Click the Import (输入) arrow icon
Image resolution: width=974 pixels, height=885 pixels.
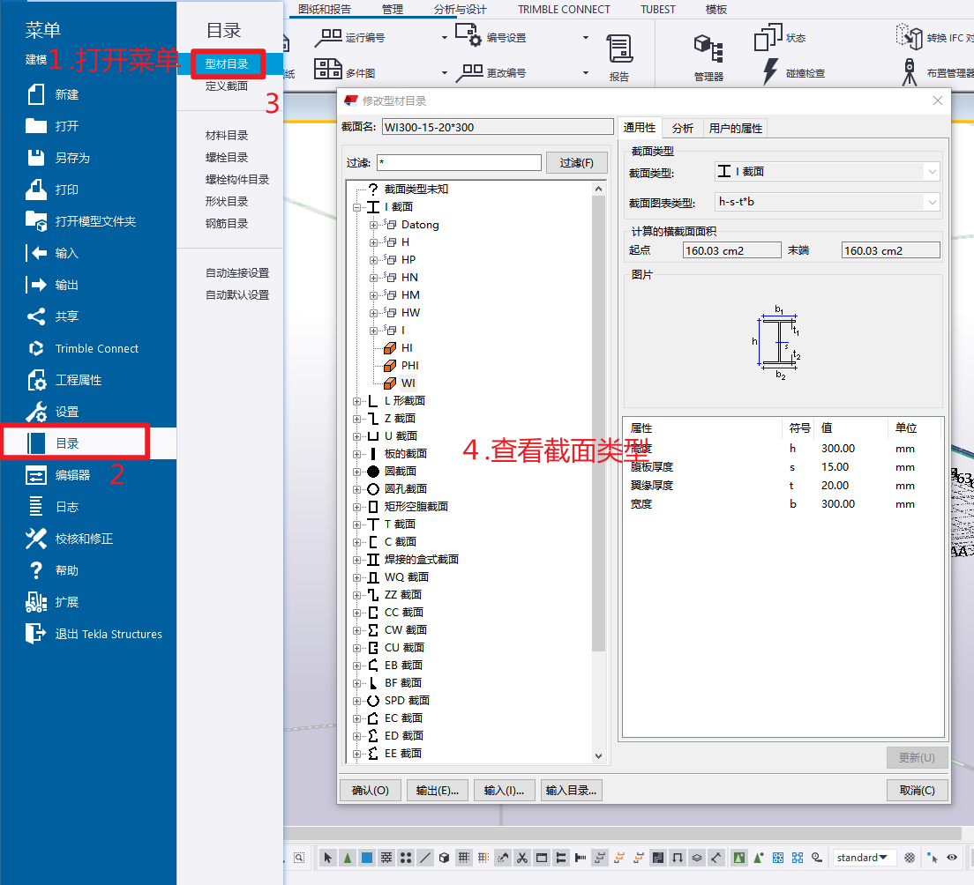tap(36, 253)
